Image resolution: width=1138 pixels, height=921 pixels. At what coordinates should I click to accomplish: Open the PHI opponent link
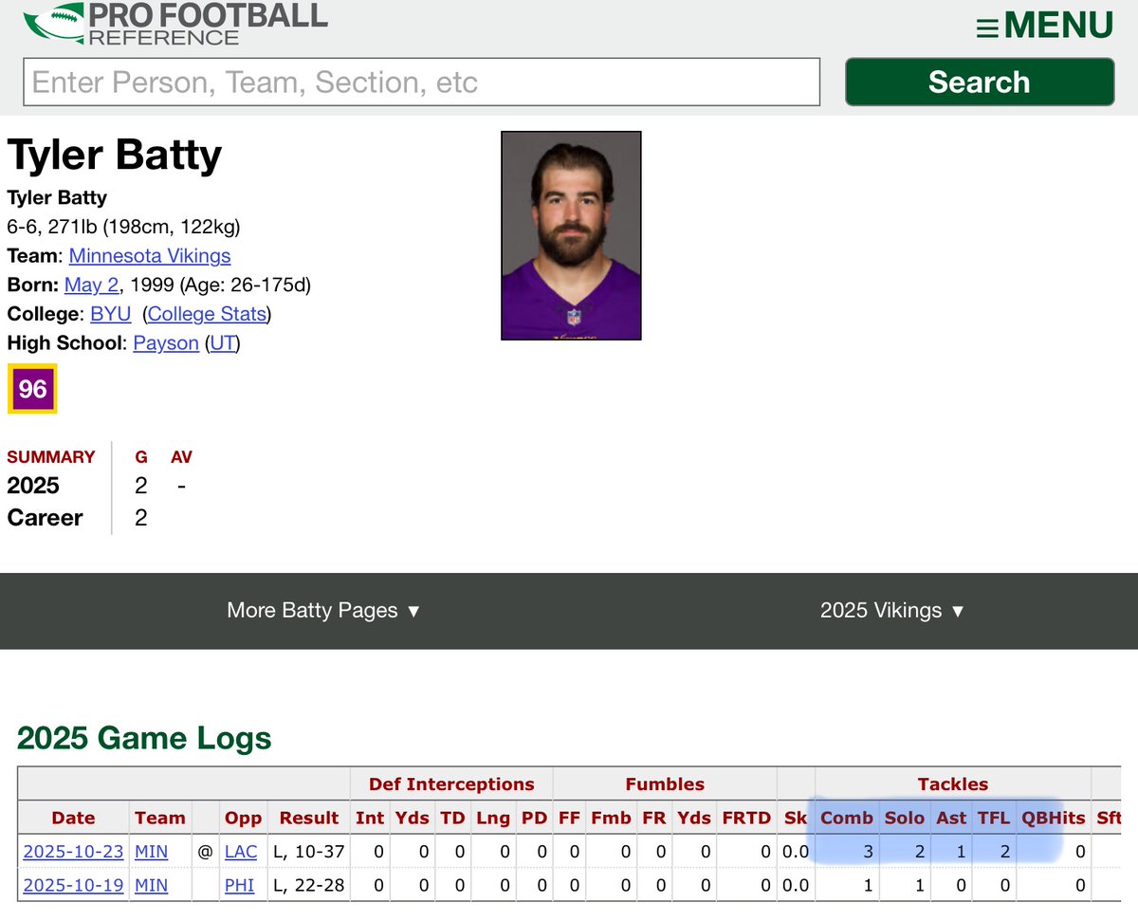click(240, 886)
